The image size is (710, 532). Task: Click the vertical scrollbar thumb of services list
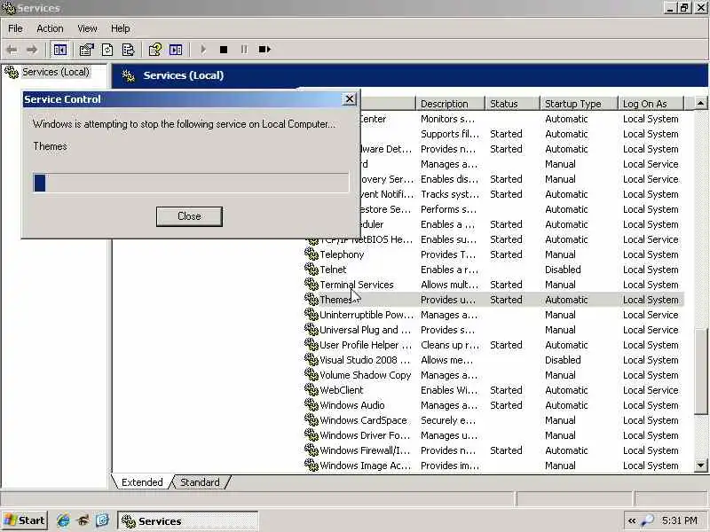coord(700,371)
